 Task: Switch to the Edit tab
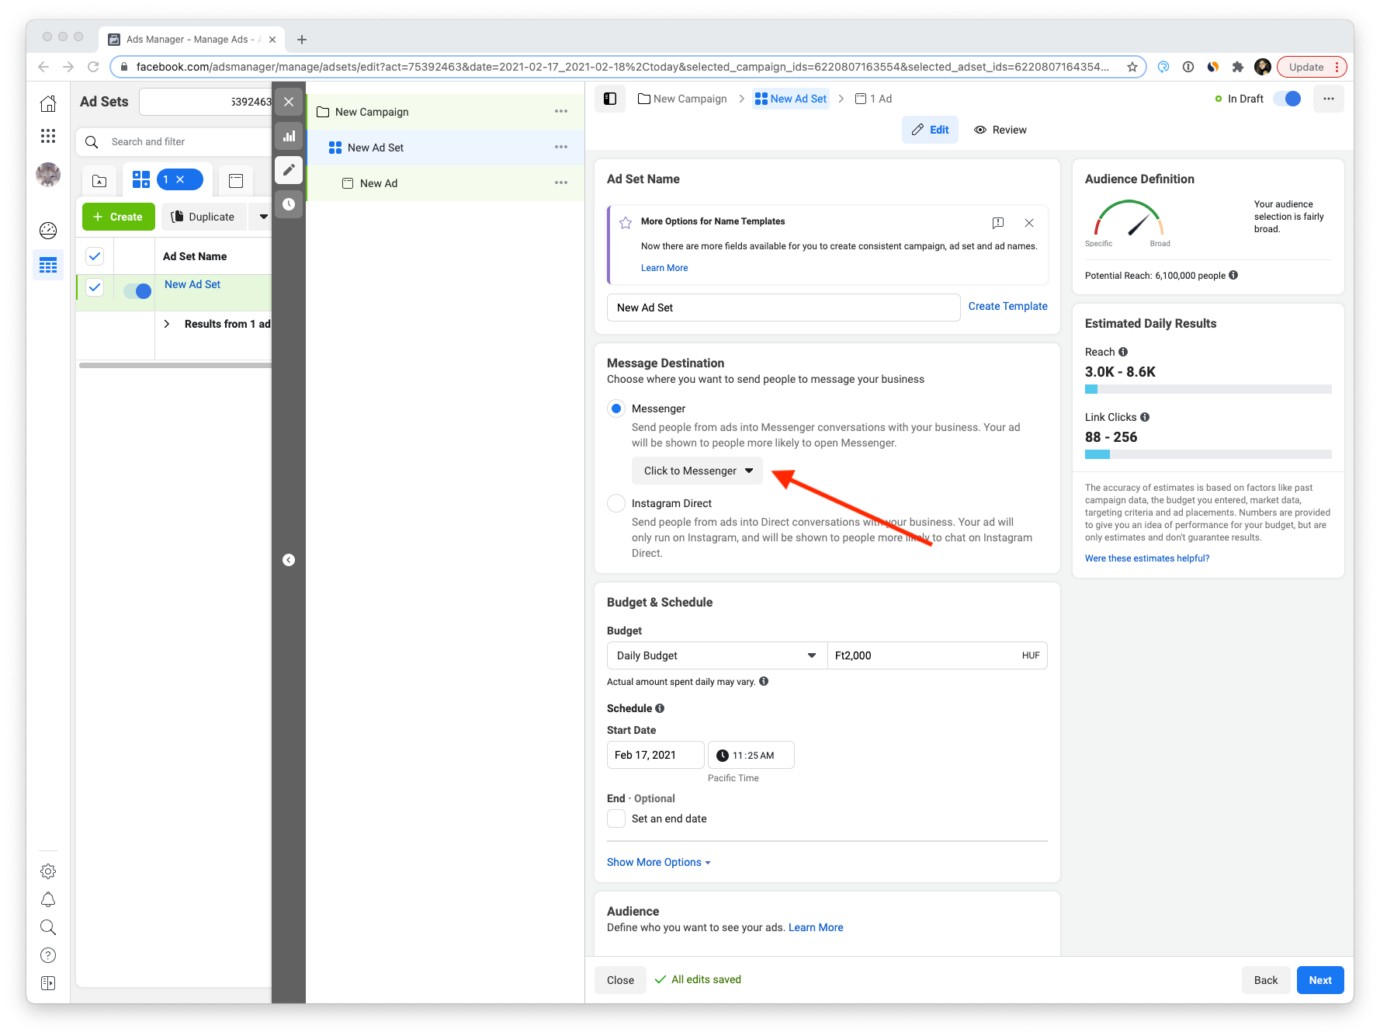[930, 130]
